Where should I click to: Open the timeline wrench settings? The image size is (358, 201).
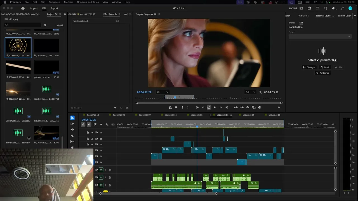[107, 125]
